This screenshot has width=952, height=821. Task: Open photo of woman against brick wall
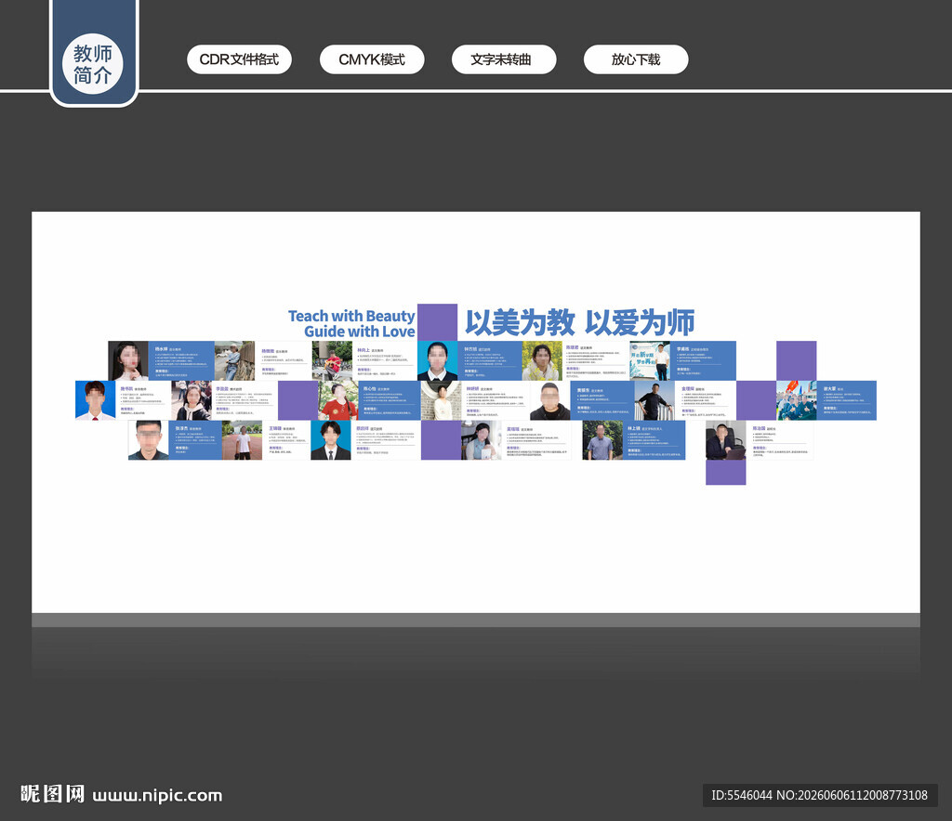point(442,400)
